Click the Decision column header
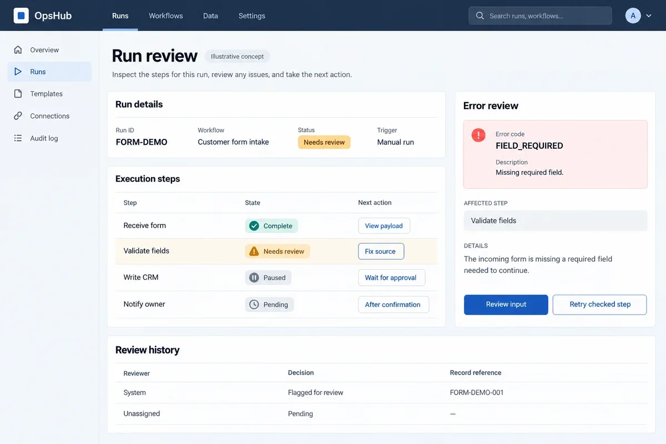Screen dimensions: 666x444 [x=301, y=372]
